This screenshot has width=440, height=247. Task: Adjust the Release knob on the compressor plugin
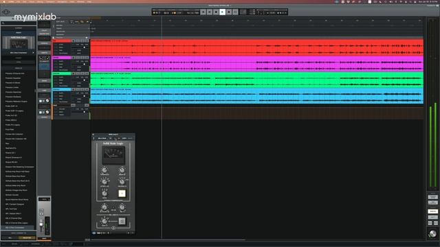(122, 181)
